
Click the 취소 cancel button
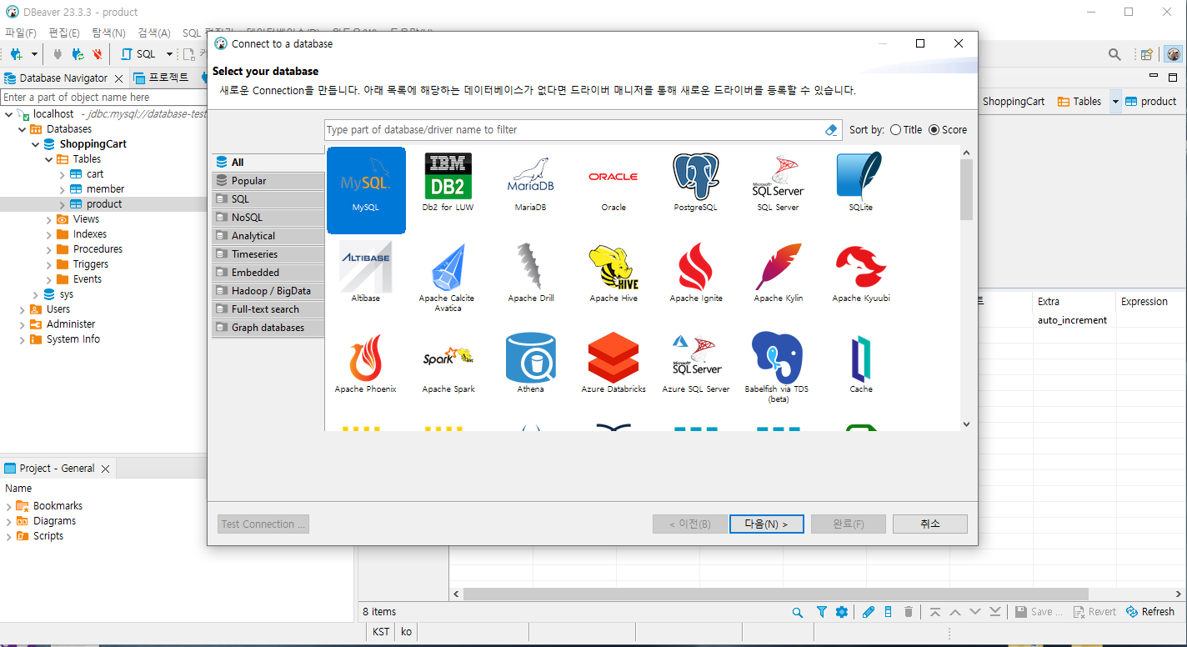coord(929,524)
